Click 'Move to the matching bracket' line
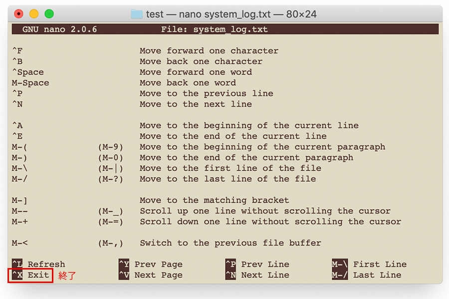 (214, 200)
